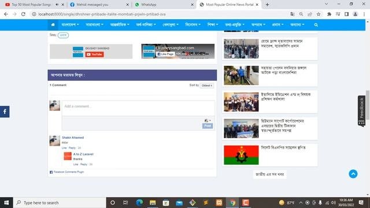Click the প্রবাস tag pill below the article
This screenshot has width=370, height=208.
63,35
